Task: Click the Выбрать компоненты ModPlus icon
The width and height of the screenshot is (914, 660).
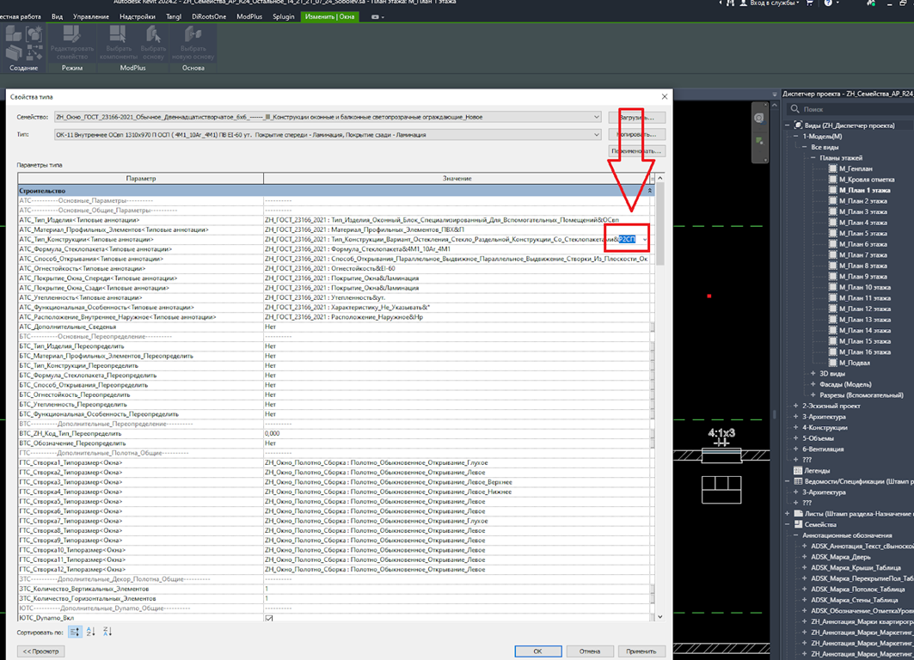Action: pyautogui.click(x=119, y=35)
